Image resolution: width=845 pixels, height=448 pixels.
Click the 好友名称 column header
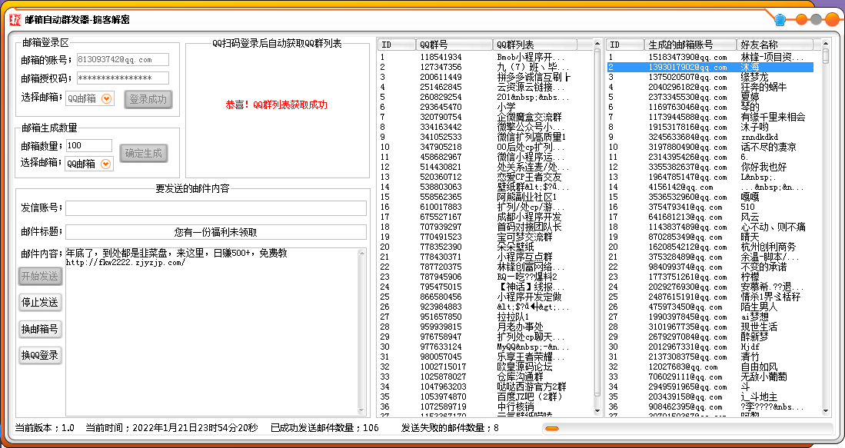[x=774, y=45]
